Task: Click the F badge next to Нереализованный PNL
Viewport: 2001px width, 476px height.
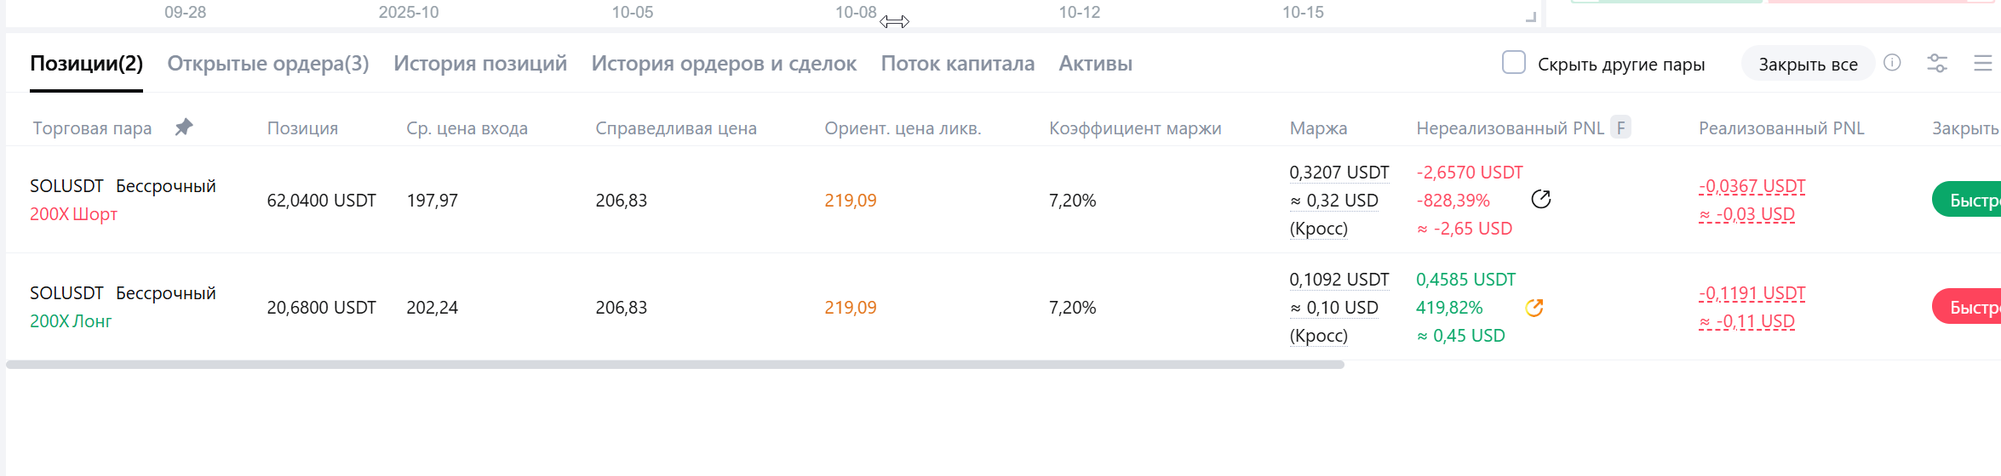Action: [1620, 128]
